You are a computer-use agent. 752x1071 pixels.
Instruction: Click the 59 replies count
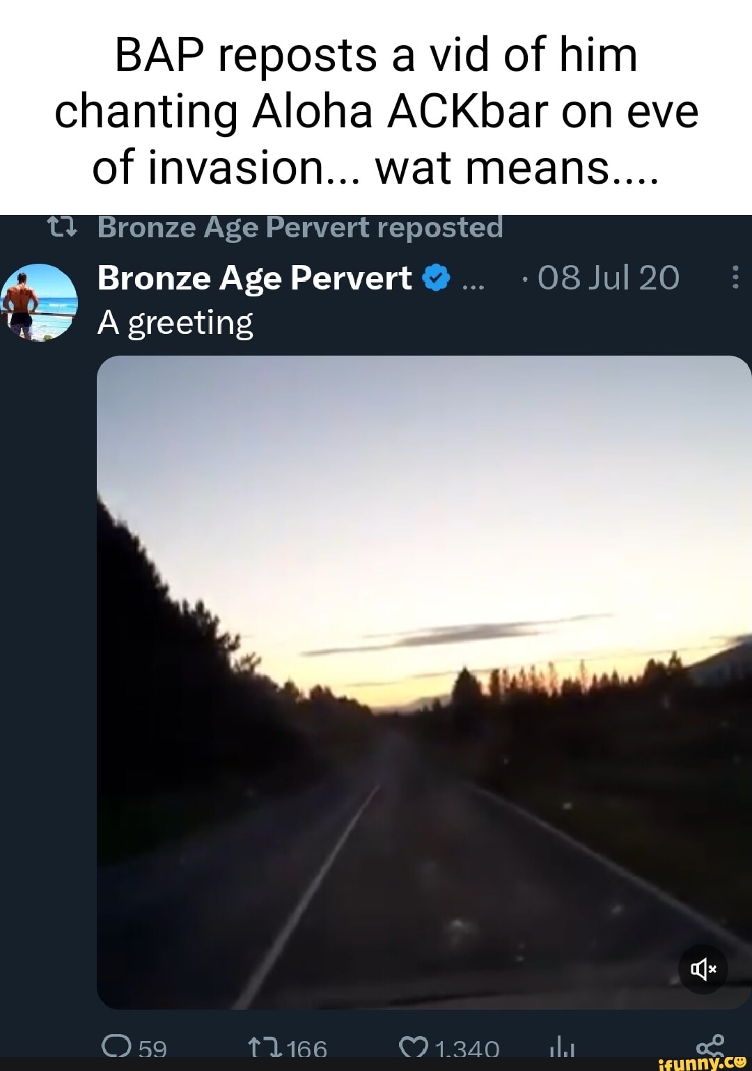pos(152,1048)
